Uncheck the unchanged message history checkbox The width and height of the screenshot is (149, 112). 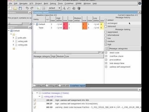(106, 23)
